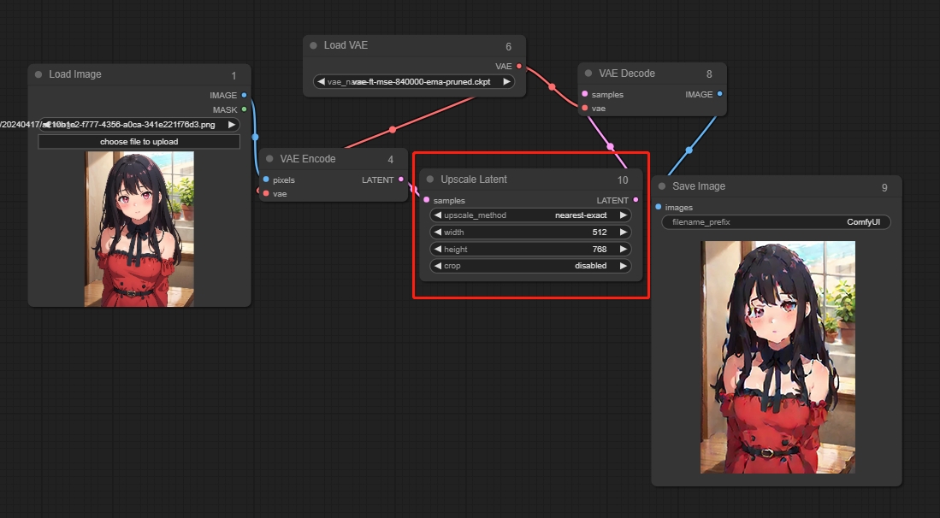Open the upscale_method nearest-exact selector
This screenshot has height=518, width=940.
(530, 215)
